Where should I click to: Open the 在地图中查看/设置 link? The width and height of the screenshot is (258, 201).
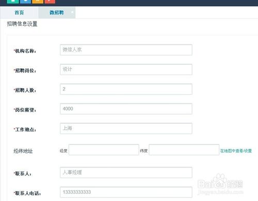(236, 151)
